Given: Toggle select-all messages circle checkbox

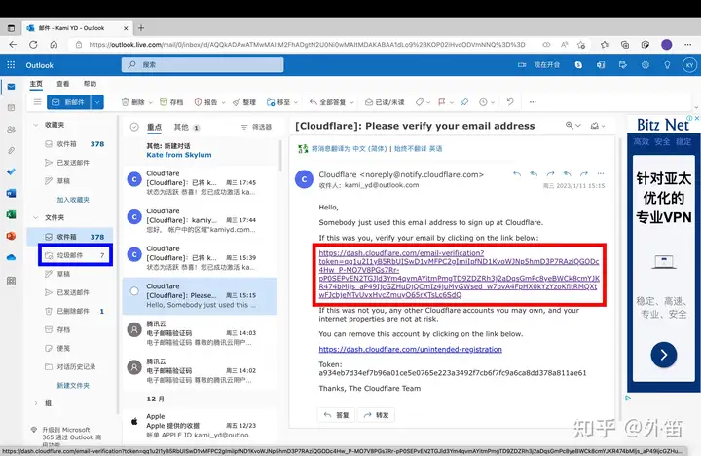Looking at the screenshot, I should coord(134,127).
